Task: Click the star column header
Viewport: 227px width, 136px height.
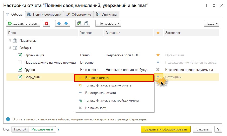Action: tap(158, 33)
